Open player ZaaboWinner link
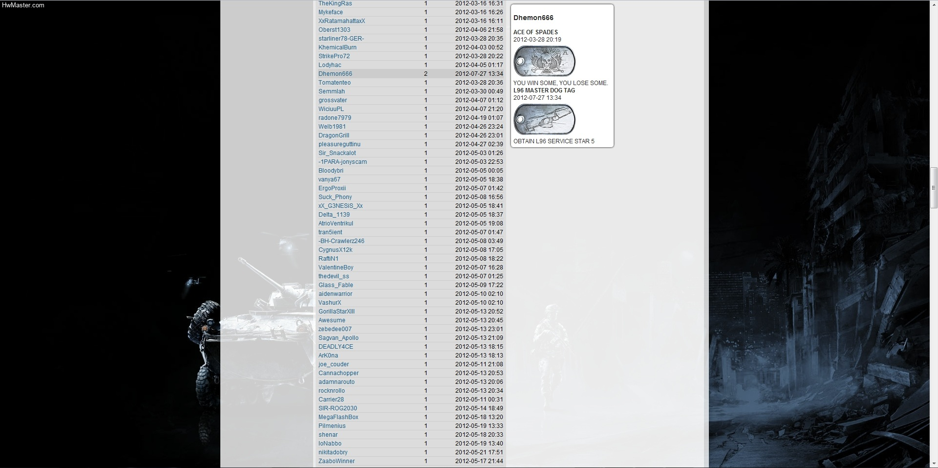This screenshot has height=468, width=938. (x=337, y=461)
